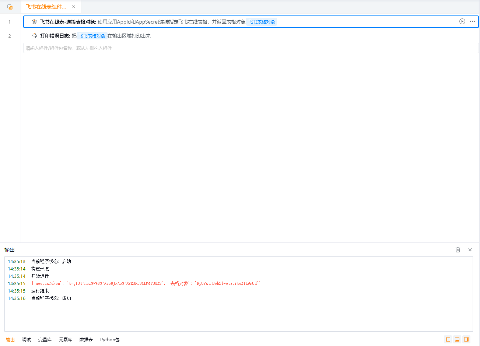Click the 飞书表格对象 variable tag in step 2
This screenshot has height=346, width=480.
point(92,36)
